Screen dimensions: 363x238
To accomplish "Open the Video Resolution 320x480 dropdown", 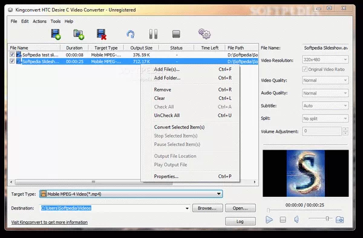I will [325, 59].
